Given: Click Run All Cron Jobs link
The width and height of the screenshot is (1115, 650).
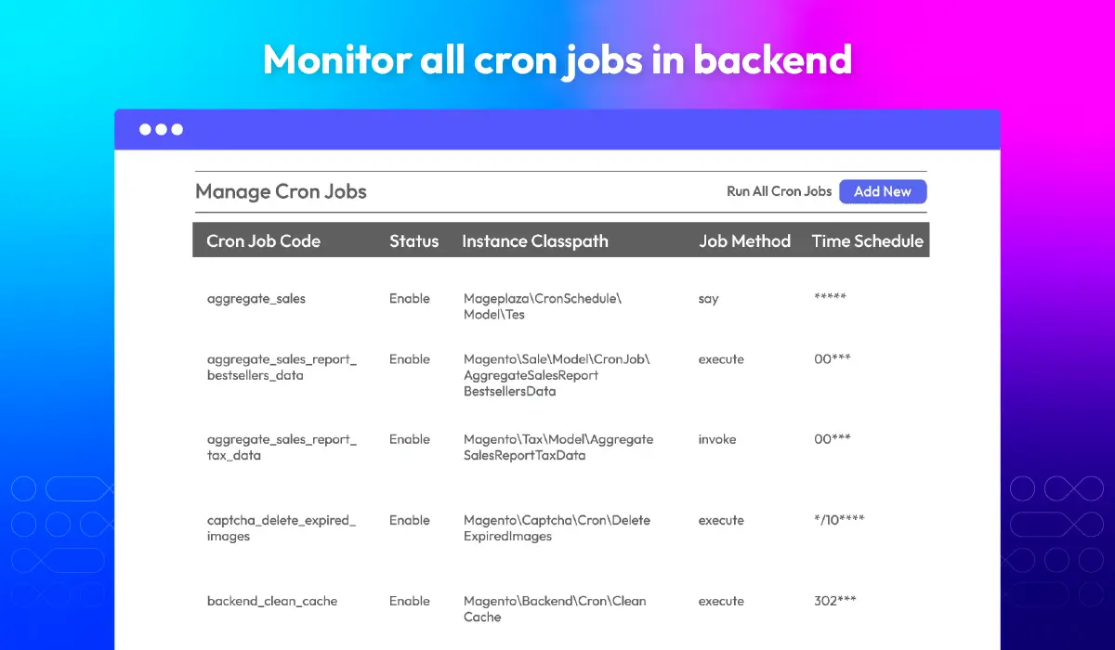Looking at the screenshot, I should point(779,191).
